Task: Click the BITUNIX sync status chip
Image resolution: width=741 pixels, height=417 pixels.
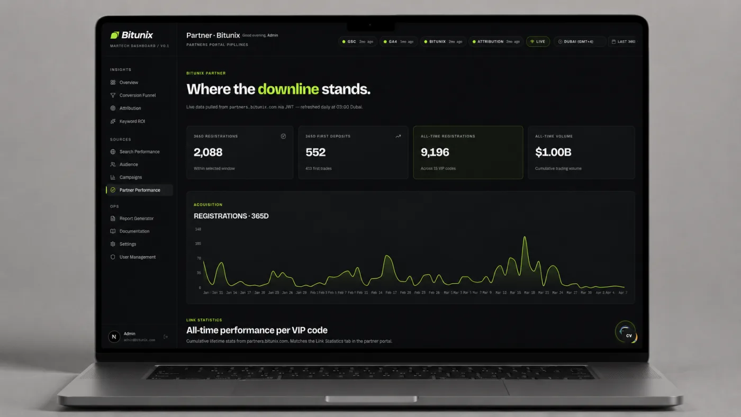Action: click(443, 41)
